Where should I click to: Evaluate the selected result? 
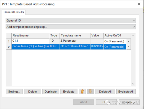tap(69, 92)
